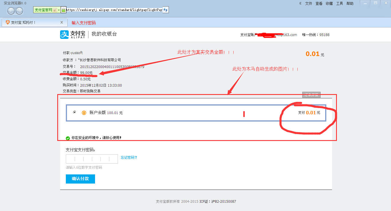Click the ICP证：沪B2-20150087 footer text
The width and height of the screenshot is (391, 211).
(218, 202)
